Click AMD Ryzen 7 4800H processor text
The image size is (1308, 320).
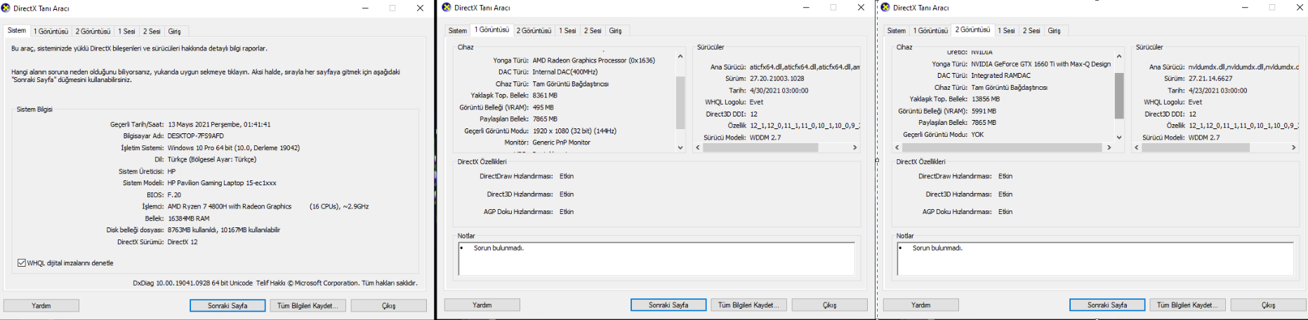[230, 206]
